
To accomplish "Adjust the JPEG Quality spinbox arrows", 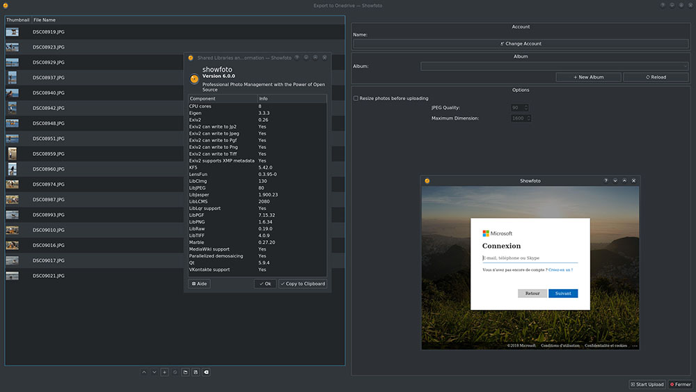I will pyautogui.click(x=525, y=108).
